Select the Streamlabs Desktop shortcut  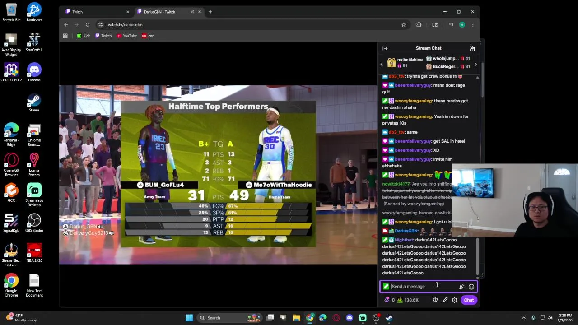(x=34, y=195)
